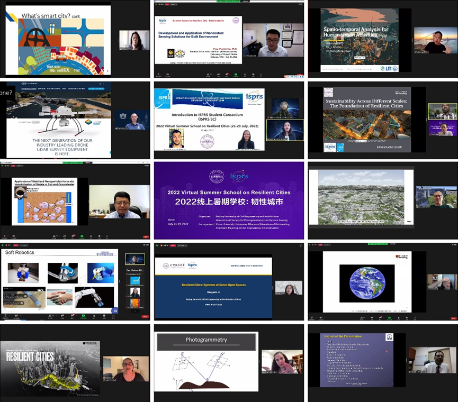458x402 pixels.
Task: Click green Share Screen icon in Soft Robotics window
Action: point(83,316)
